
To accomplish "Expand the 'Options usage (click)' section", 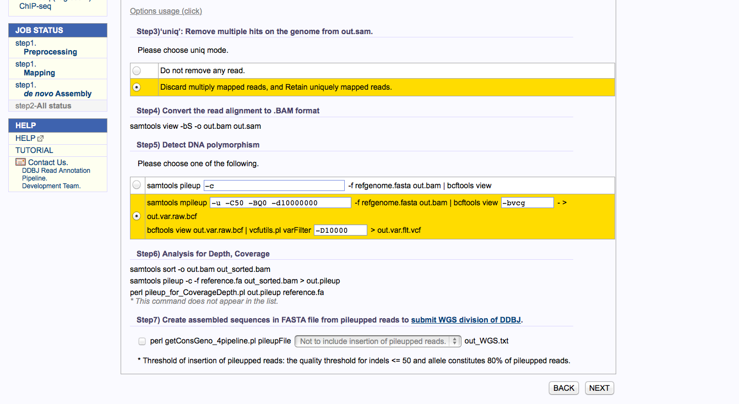I will [x=166, y=11].
